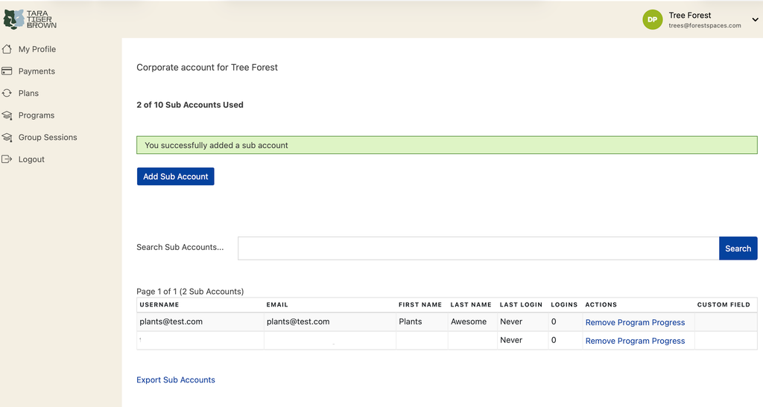This screenshot has width=763, height=407.
Task: Click plants@test.com in Username column
Action: (171, 321)
